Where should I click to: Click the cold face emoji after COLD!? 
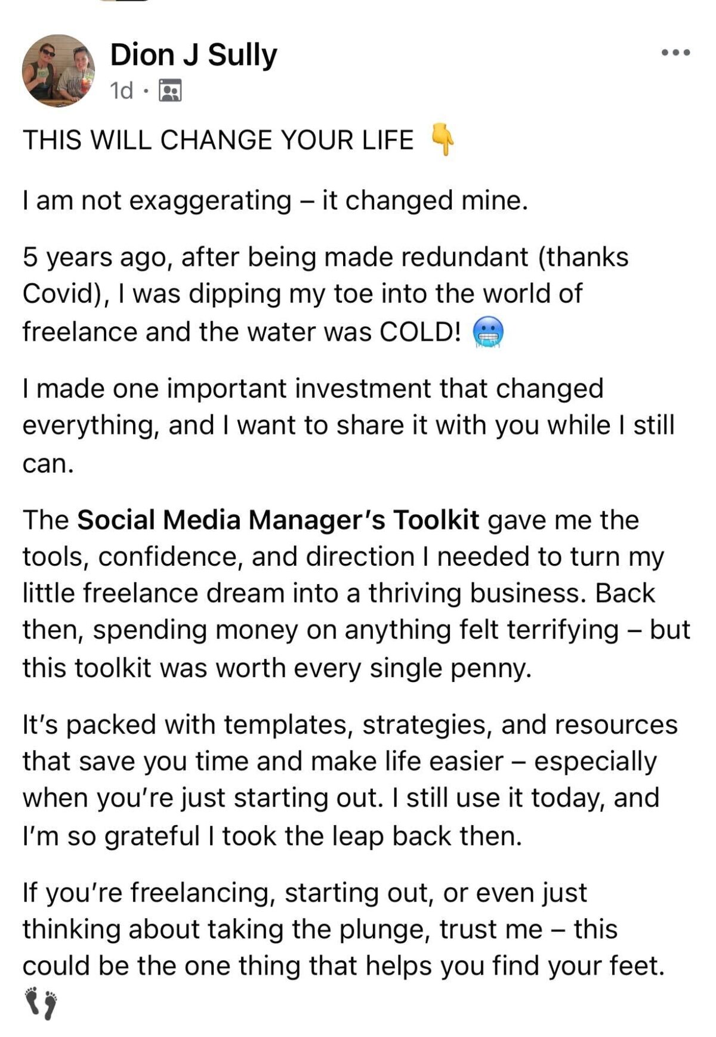point(489,332)
